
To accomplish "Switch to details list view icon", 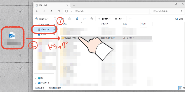I will [180, 88].
